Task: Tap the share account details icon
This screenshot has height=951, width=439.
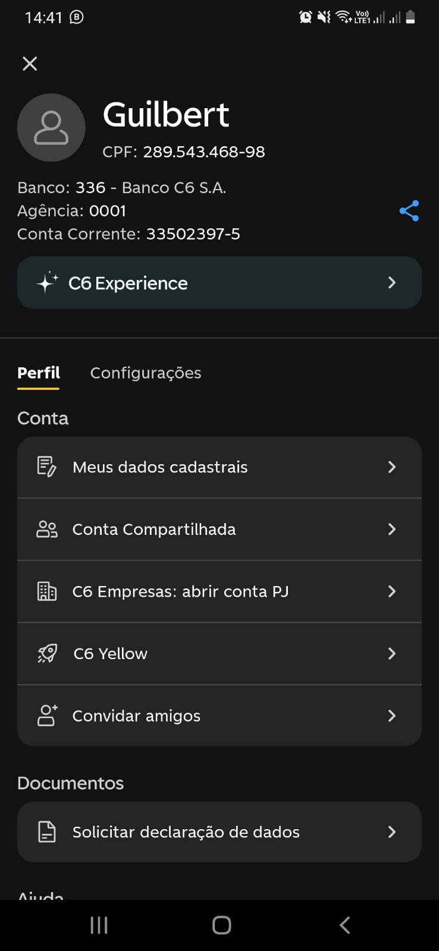Action: (x=409, y=211)
